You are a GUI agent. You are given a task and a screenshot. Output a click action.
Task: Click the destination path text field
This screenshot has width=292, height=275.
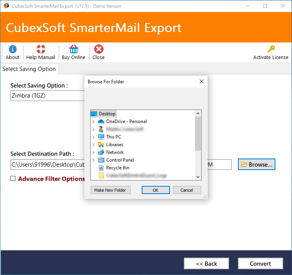click(x=47, y=165)
